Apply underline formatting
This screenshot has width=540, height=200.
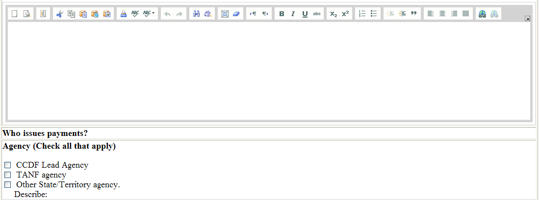click(305, 14)
